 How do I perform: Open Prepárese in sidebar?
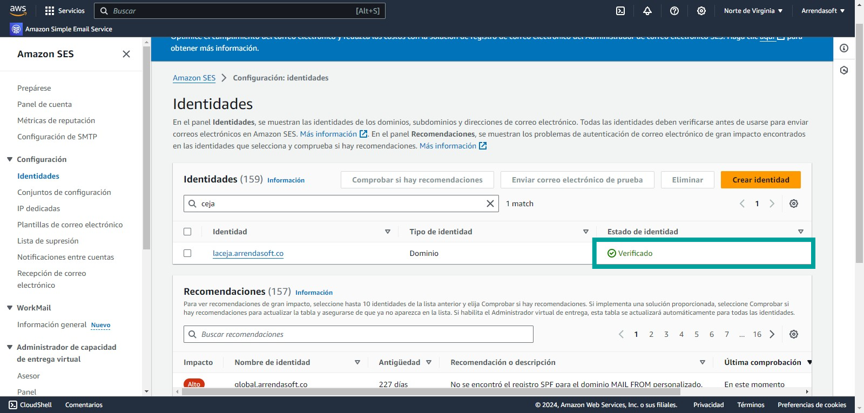click(34, 88)
